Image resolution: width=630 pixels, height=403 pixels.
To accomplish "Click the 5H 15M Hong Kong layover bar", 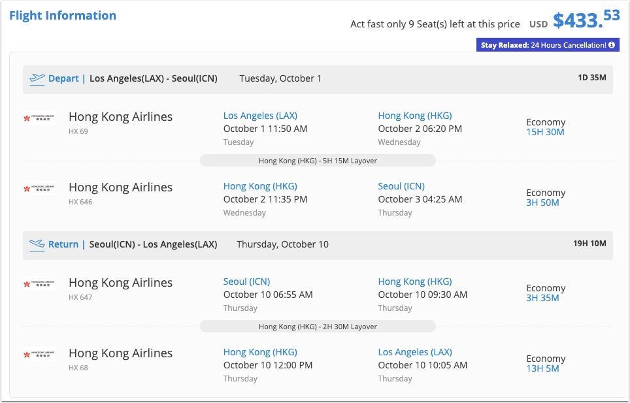I will point(318,161).
